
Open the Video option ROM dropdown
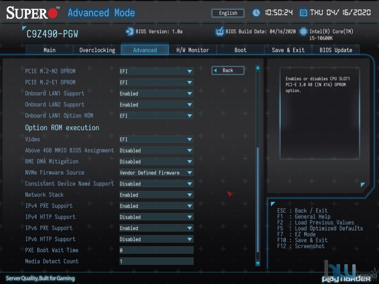156,139
